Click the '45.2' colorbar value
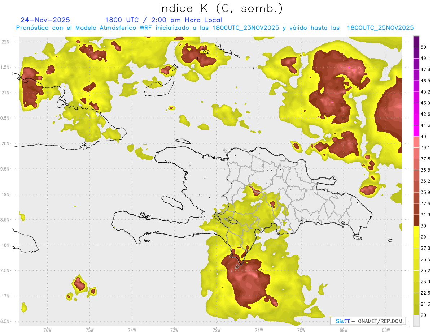The image size is (433, 335). click(x=425, y=92)
